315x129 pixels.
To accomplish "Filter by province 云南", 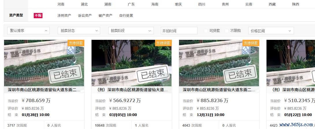I will tap(249, 4).
